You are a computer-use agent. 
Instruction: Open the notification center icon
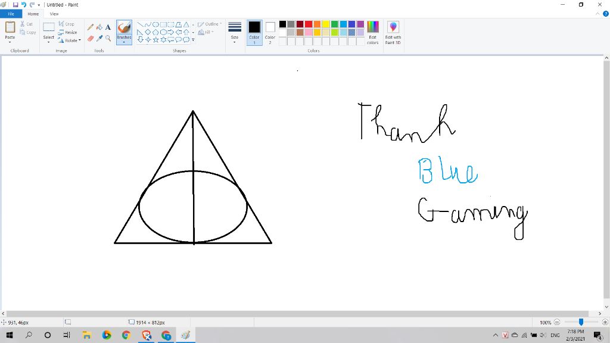pos(597,335)
